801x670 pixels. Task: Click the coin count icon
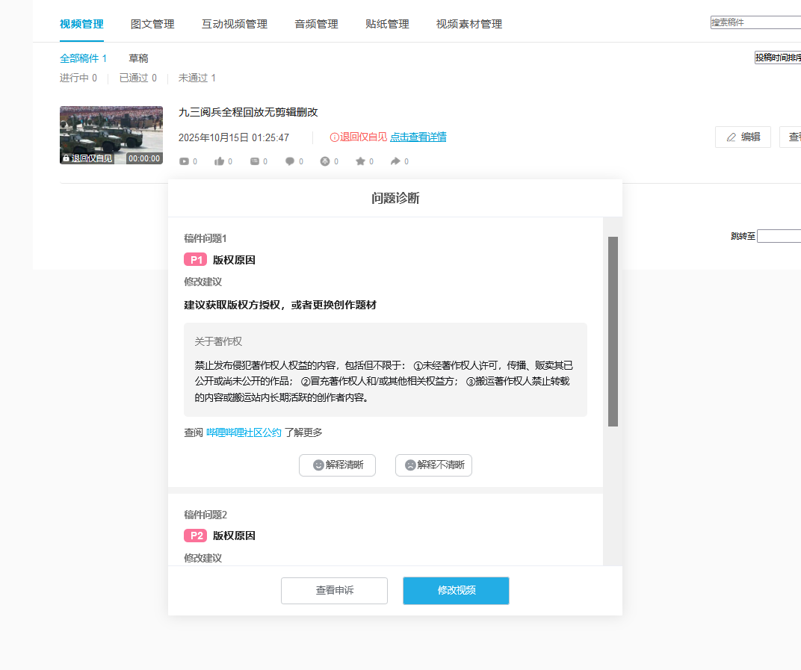[x=325, y=161]
